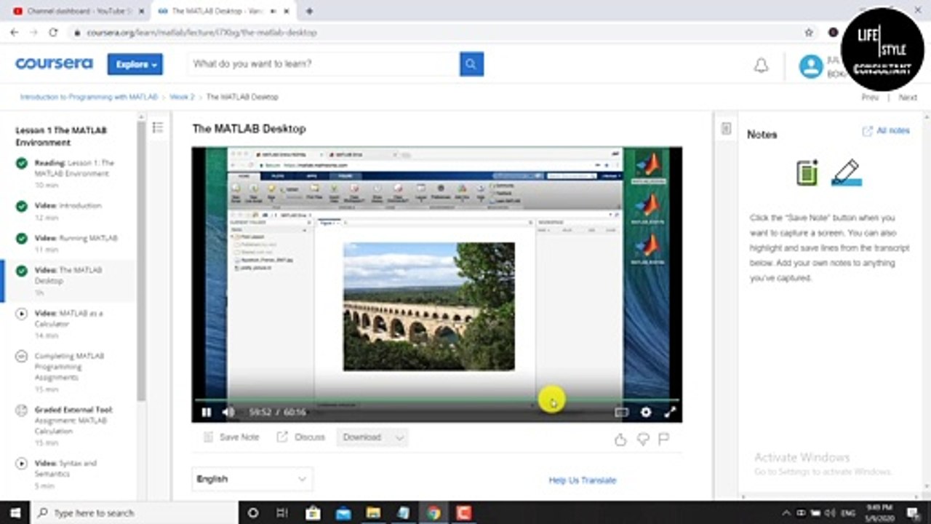Screen dimensions: 931x524
Task: Click the video progress bar
Action: click(436, 400)
